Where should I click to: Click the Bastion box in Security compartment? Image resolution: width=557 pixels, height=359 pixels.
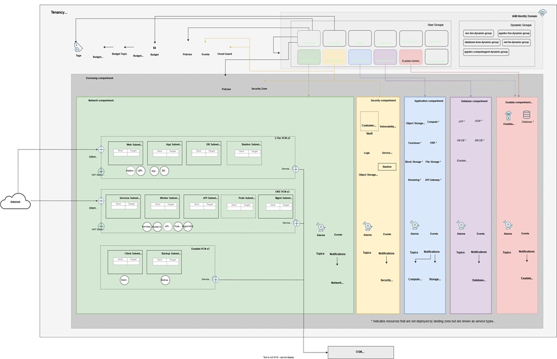click(x=387, y=167)
